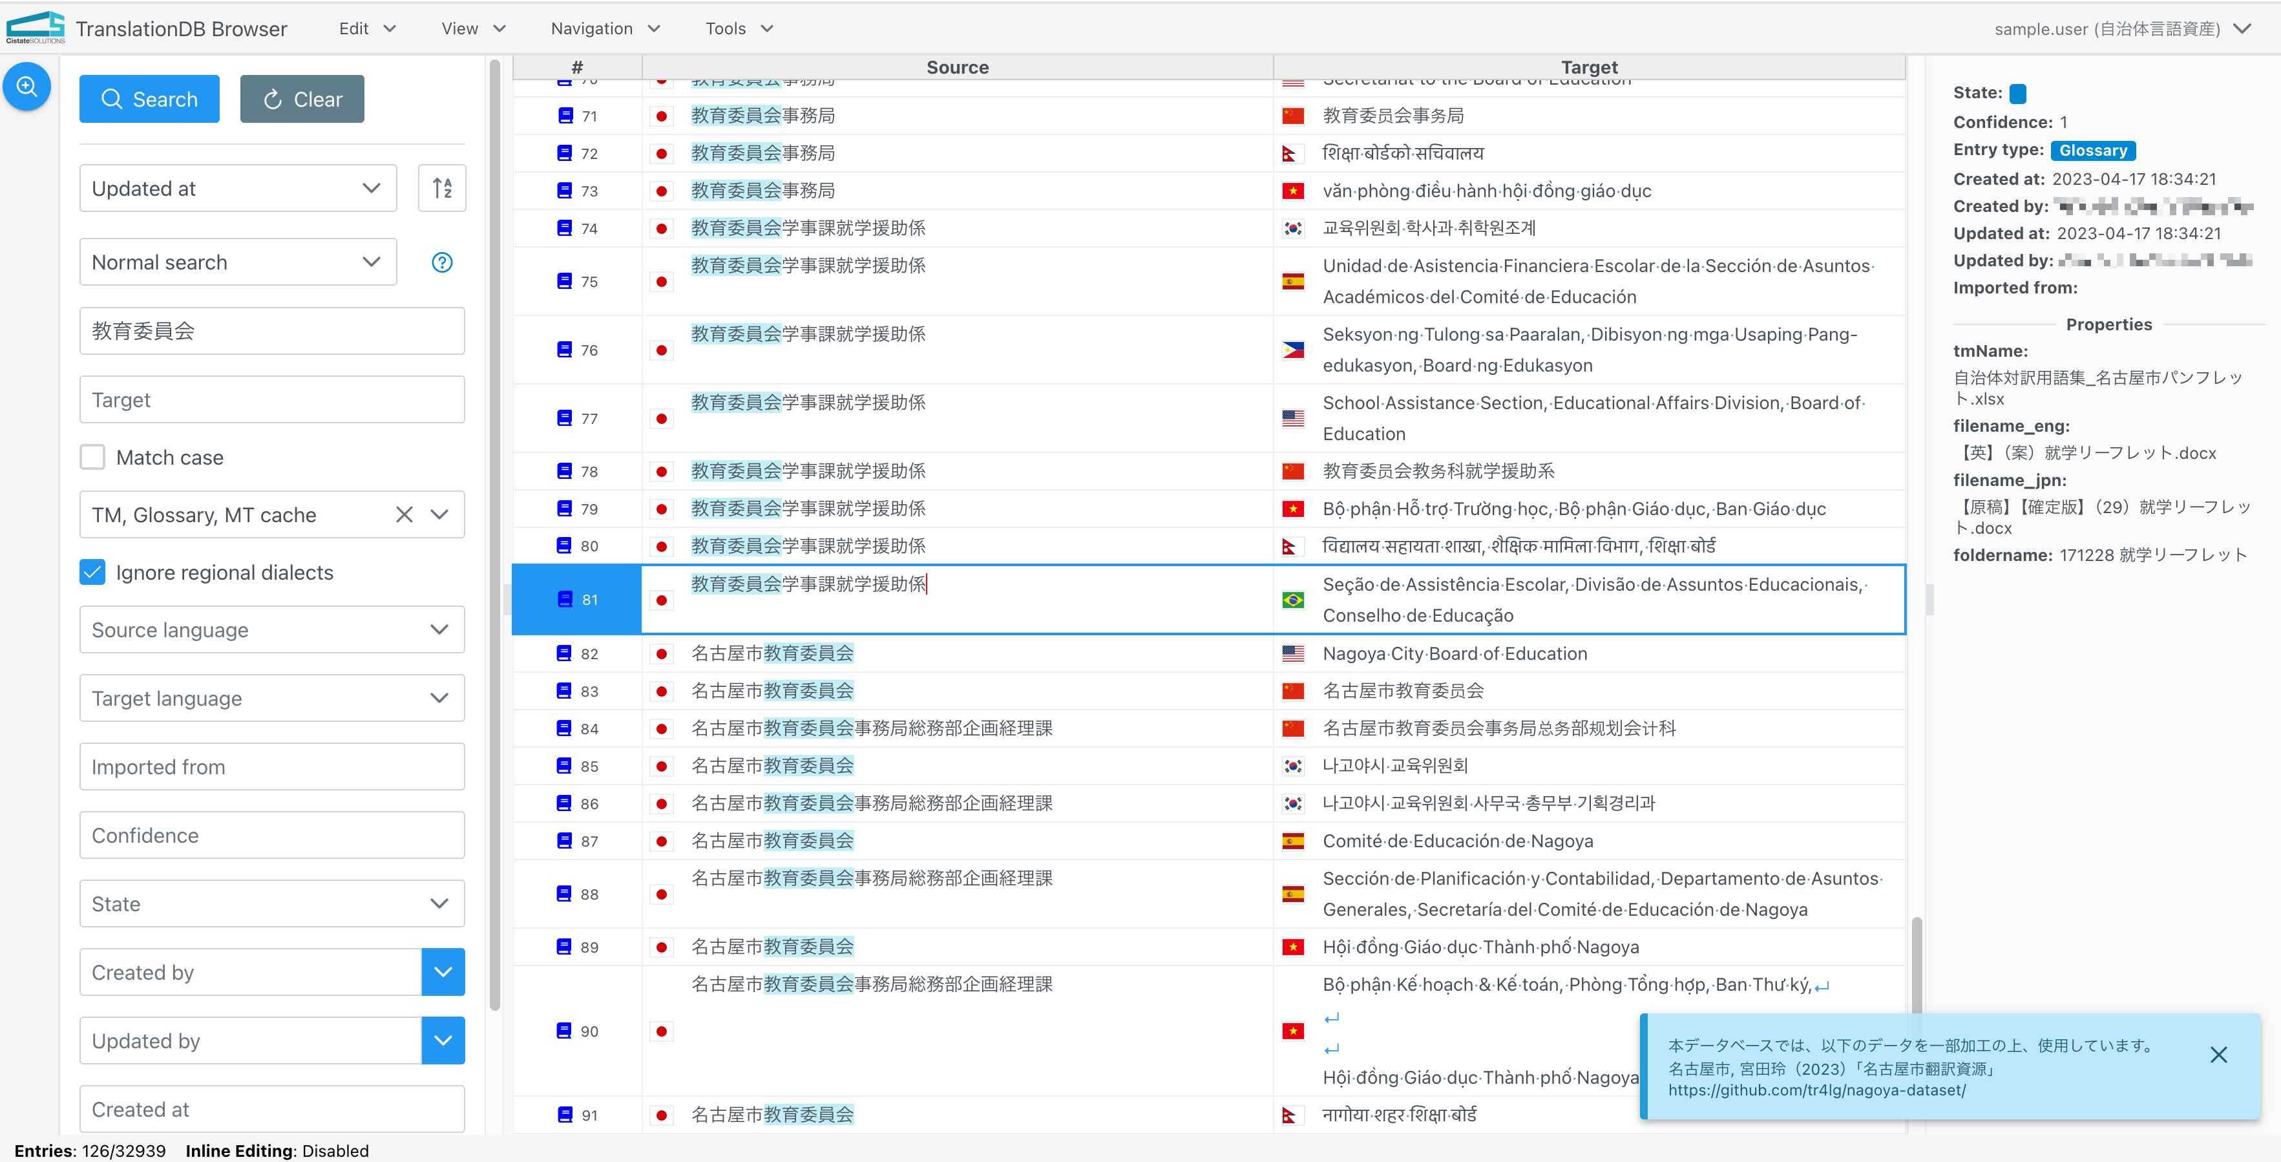Uncheck Ignore regional dialects
Screen dimensions: 2281x1162
[92, 572]
